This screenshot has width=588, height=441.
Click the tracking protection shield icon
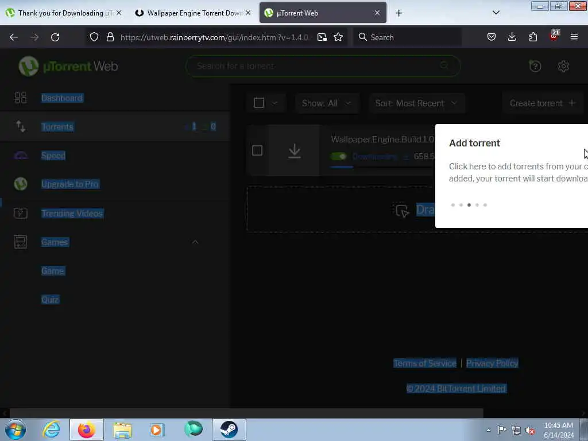tap(94, 37)
